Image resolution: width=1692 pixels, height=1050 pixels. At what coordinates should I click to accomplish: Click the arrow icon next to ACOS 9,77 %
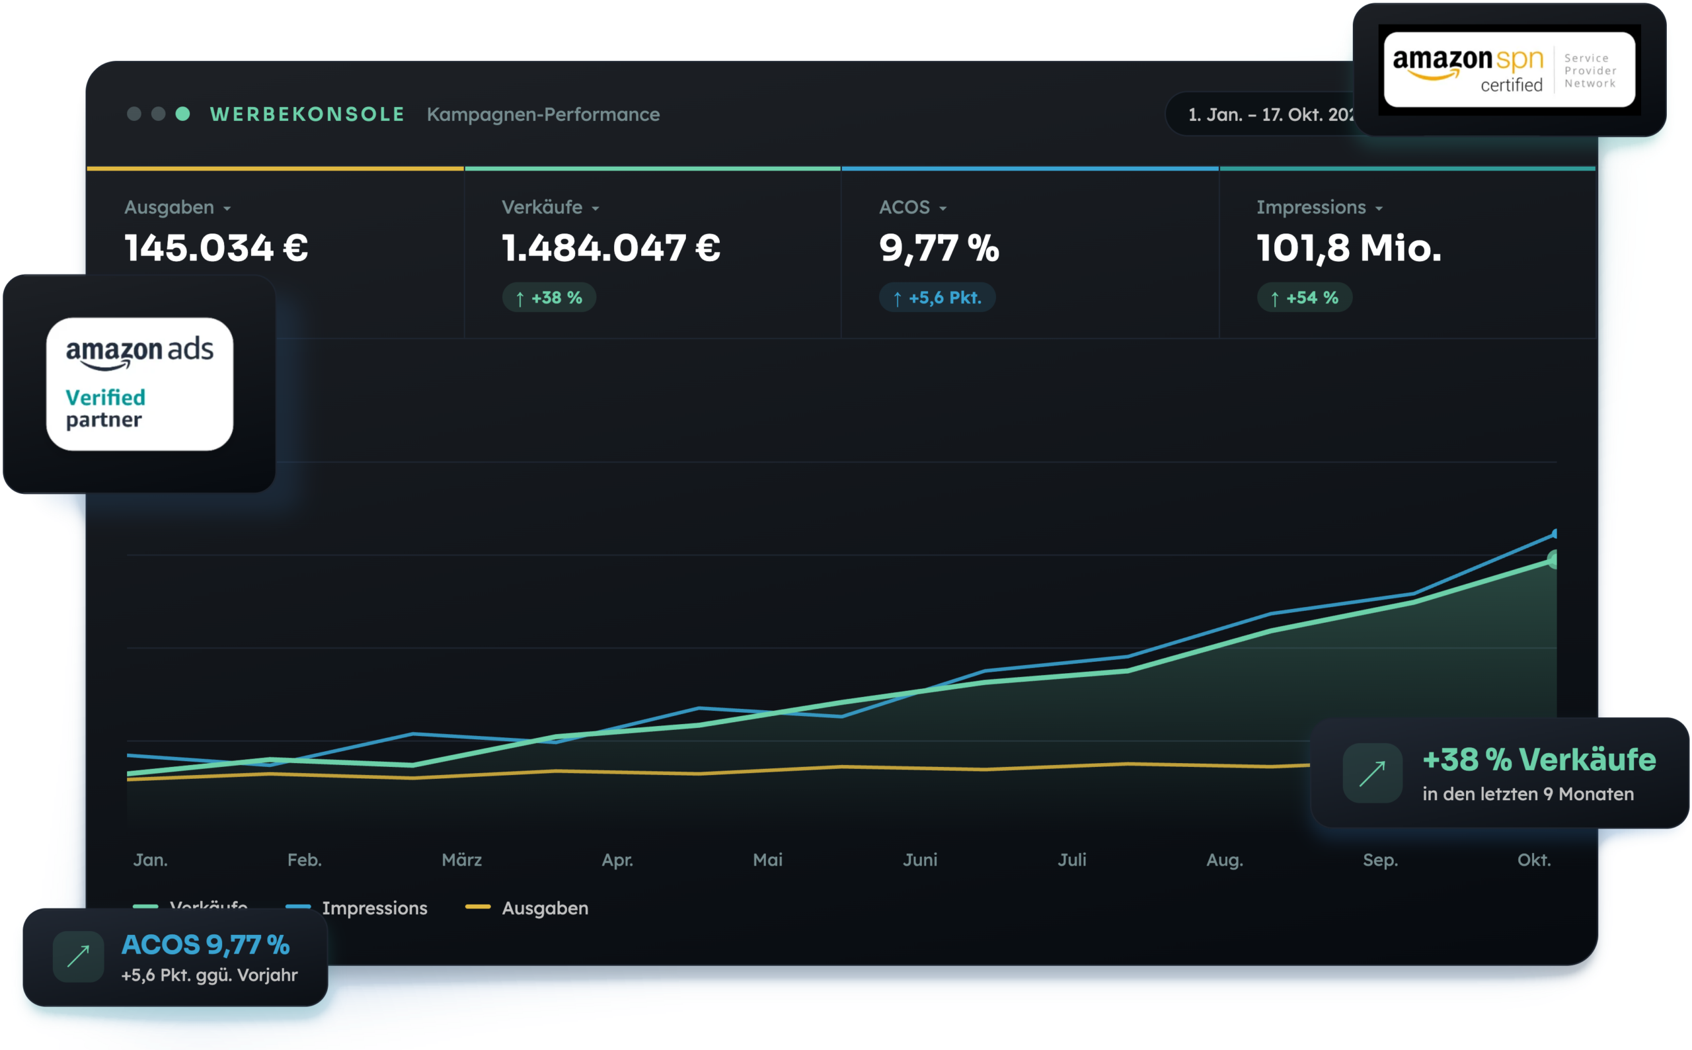point(79,956)
